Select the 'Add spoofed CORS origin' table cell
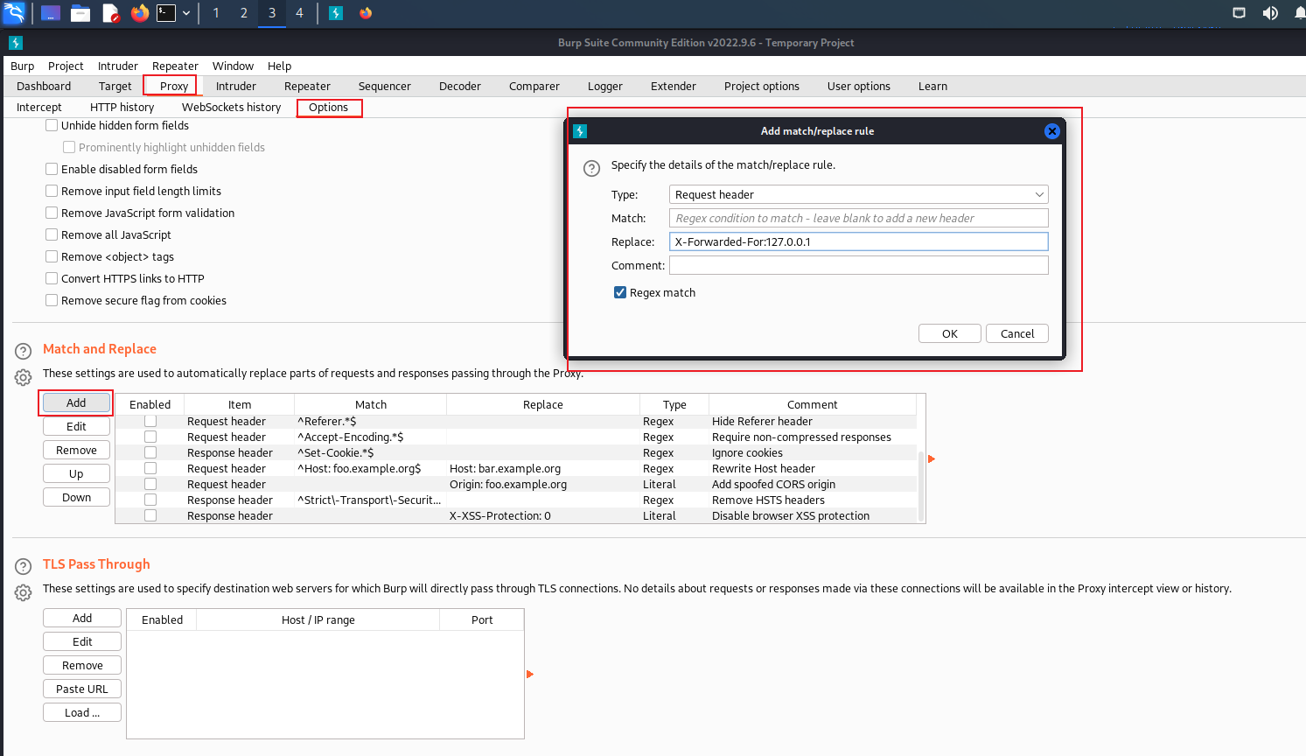This screenshot has height=756, width=1306. click(x=813, y=484)
